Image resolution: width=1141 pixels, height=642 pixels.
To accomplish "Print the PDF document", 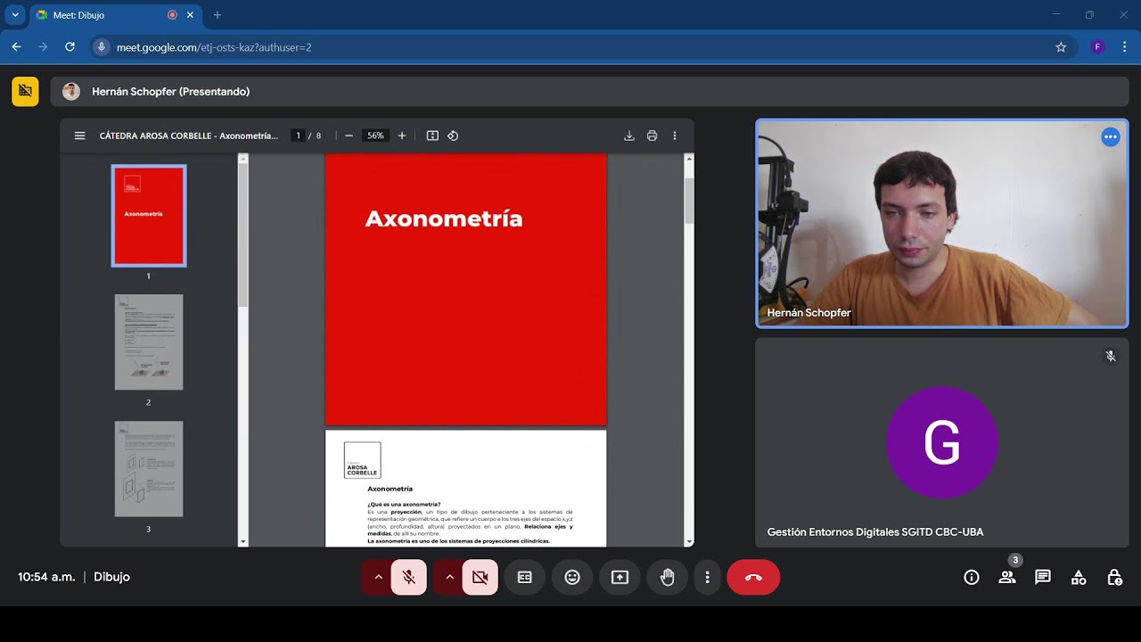I will 652,136.
